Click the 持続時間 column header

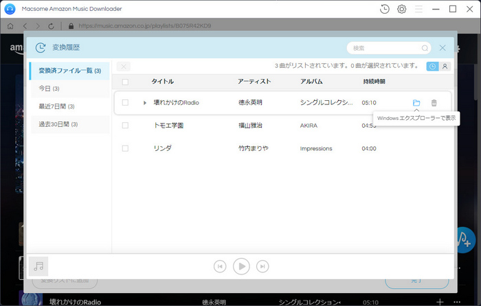pyautogui.click(x=374, y=82)
